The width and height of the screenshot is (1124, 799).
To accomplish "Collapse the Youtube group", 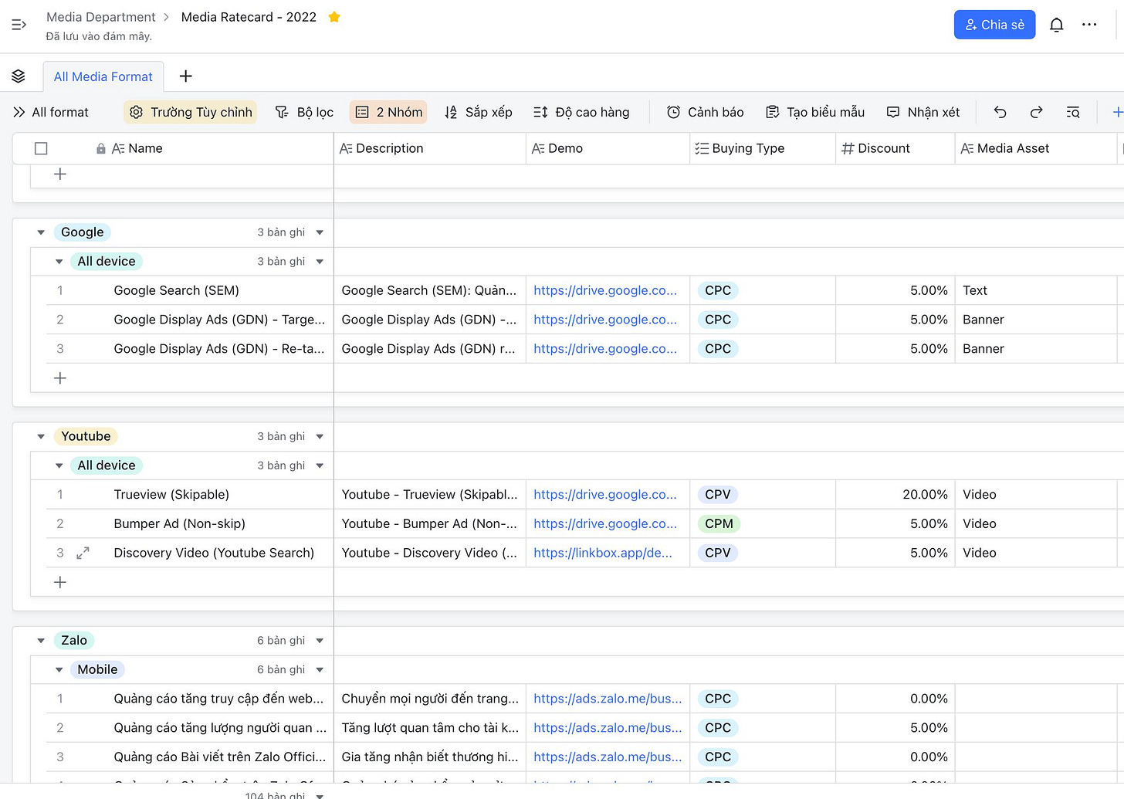I will (x=41, y=437).
